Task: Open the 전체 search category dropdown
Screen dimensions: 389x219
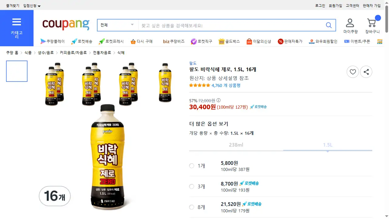Action: tap(118, 25)
